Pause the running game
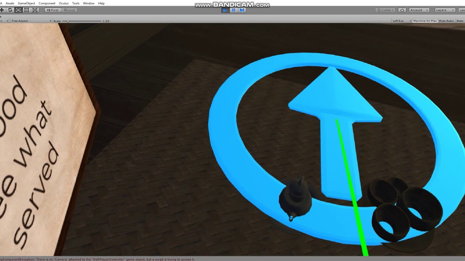 234,10
